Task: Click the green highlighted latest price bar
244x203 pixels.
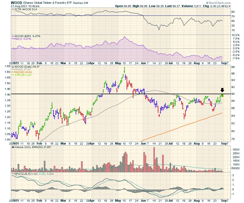Action: [222, 95]
